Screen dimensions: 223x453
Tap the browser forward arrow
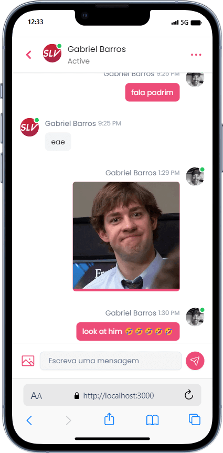coord(68,420)
